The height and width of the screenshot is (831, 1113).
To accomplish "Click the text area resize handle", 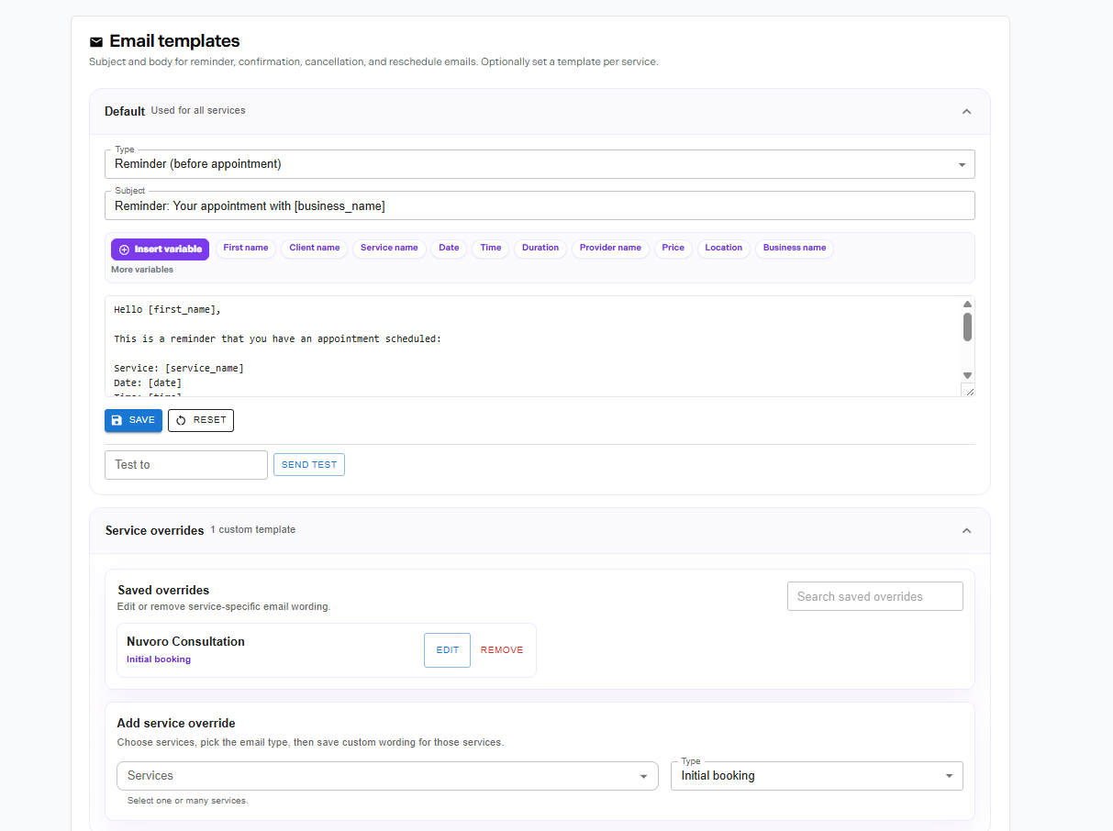I will [968, 390].
